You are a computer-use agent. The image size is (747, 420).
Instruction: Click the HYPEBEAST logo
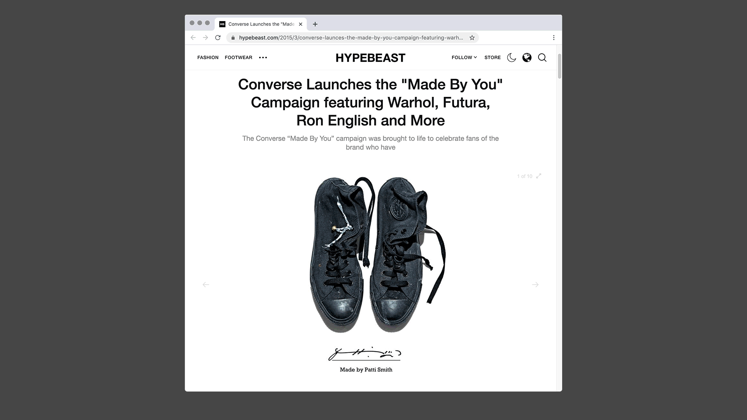(370, 58)
